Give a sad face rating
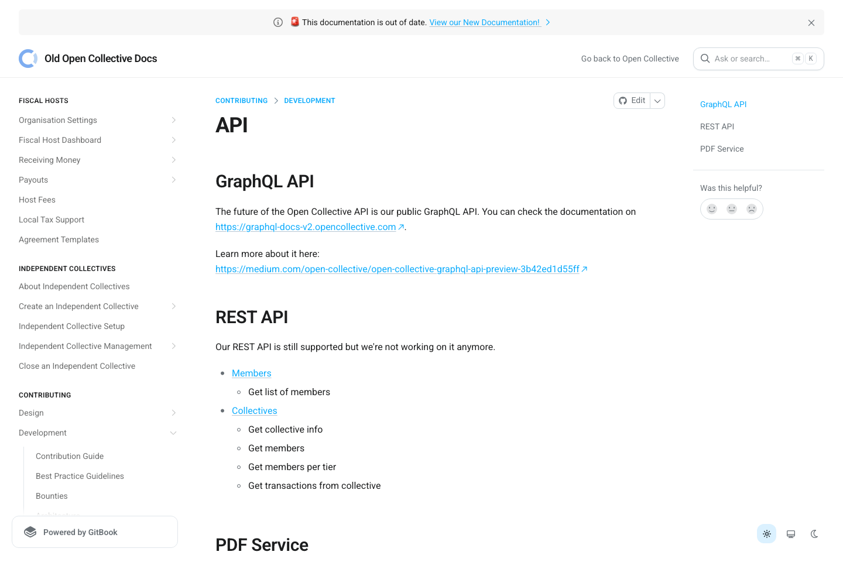843x562 pixels. tap(752, 208)
